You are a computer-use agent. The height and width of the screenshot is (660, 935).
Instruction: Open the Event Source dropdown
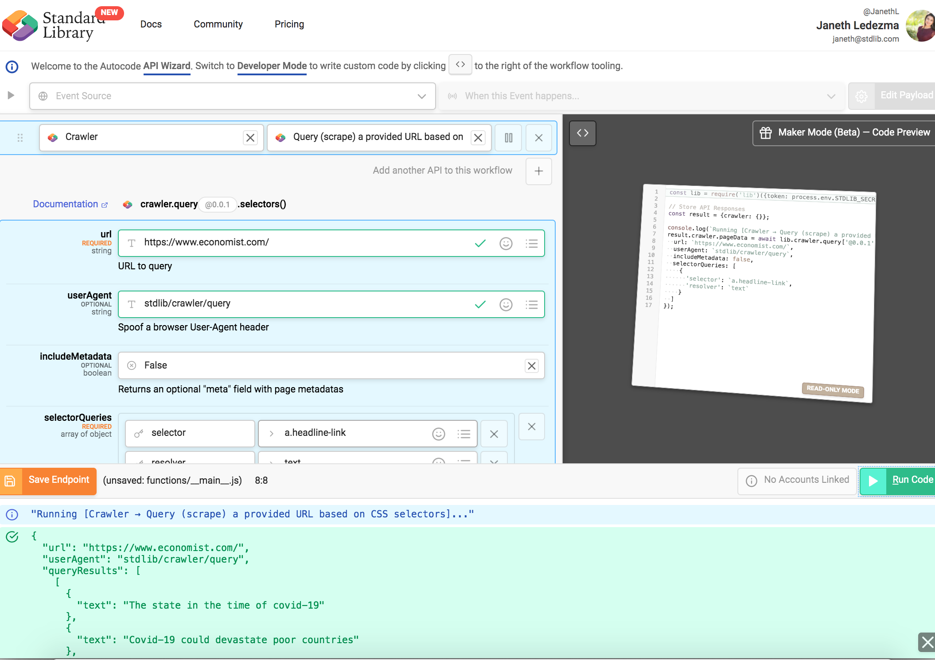point(233,96)
